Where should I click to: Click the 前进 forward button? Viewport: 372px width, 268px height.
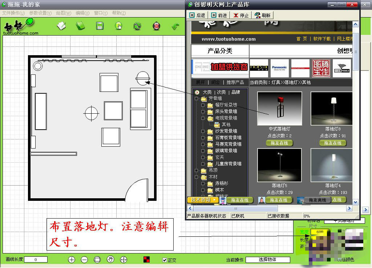pyautogui.click(x=219, y=15)
